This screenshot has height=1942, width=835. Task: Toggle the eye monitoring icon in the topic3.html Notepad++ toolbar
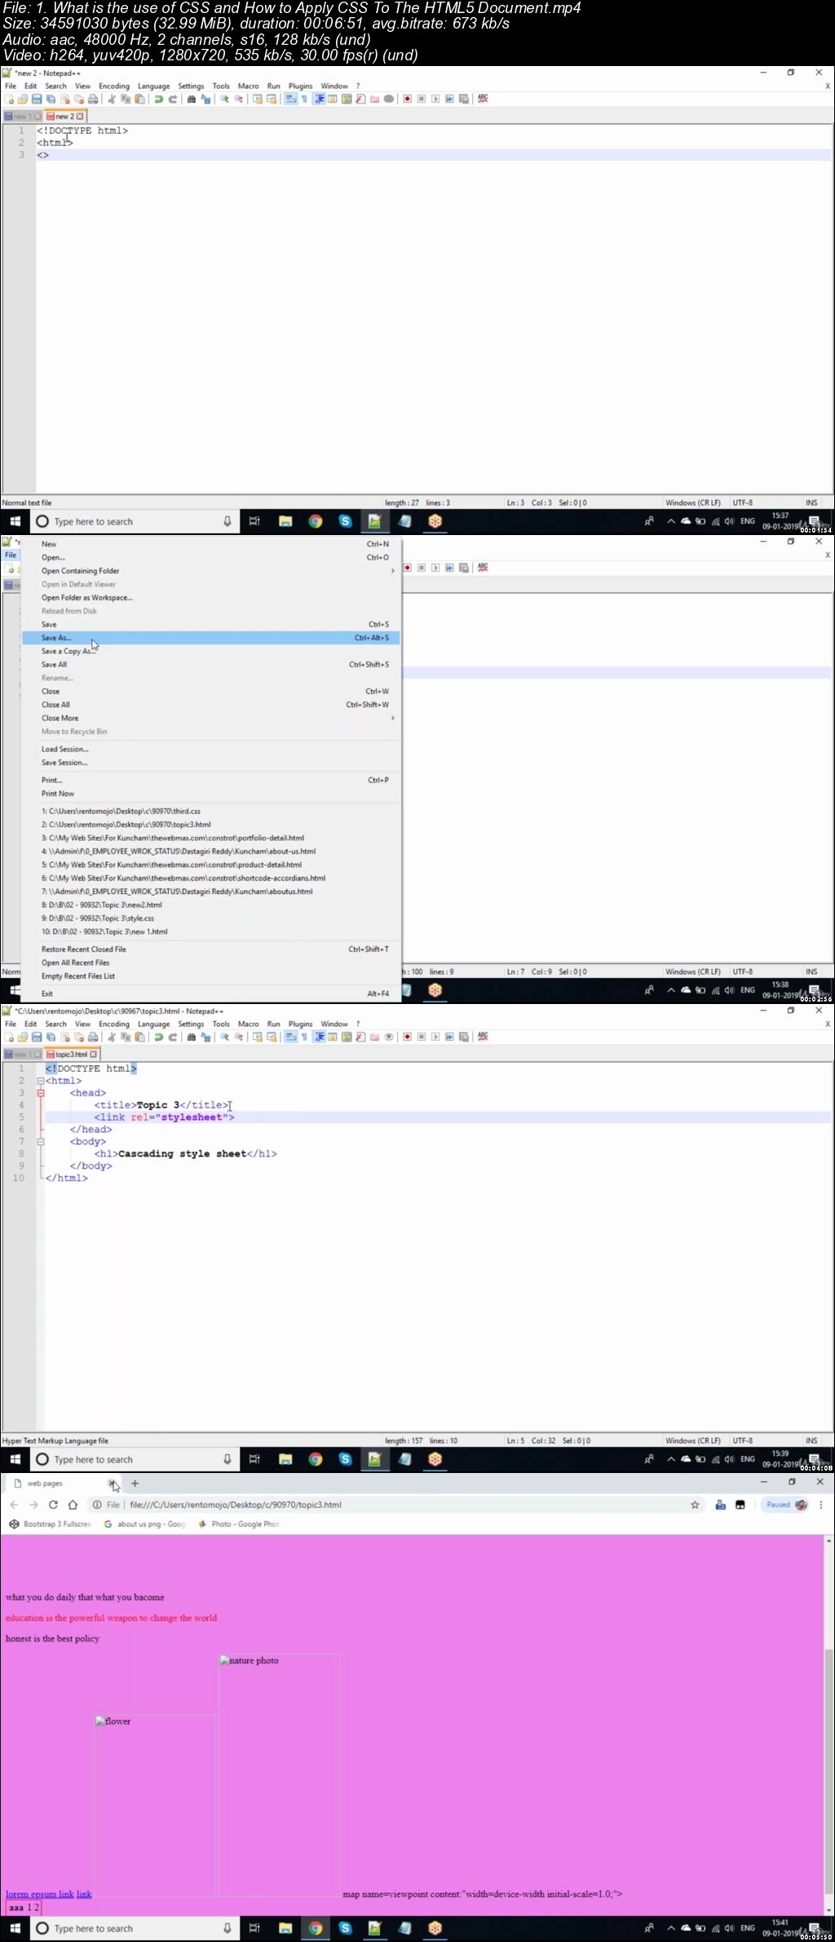pos(389,1037)
